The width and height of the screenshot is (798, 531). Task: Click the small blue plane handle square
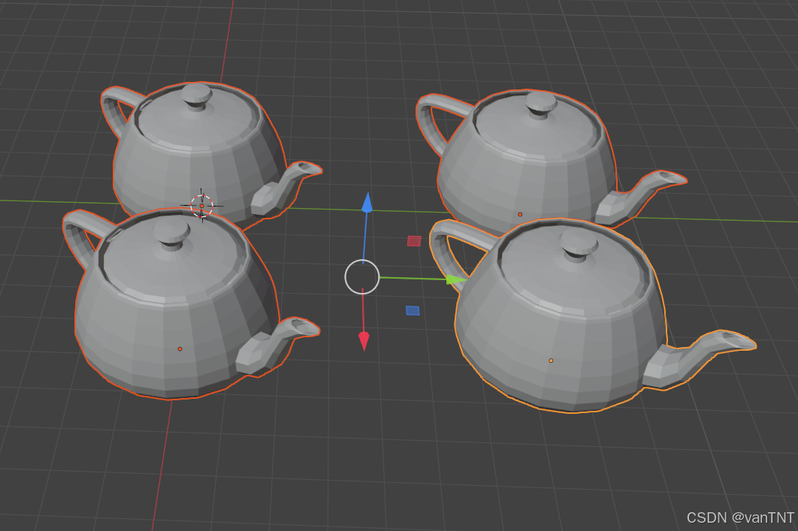413,310
